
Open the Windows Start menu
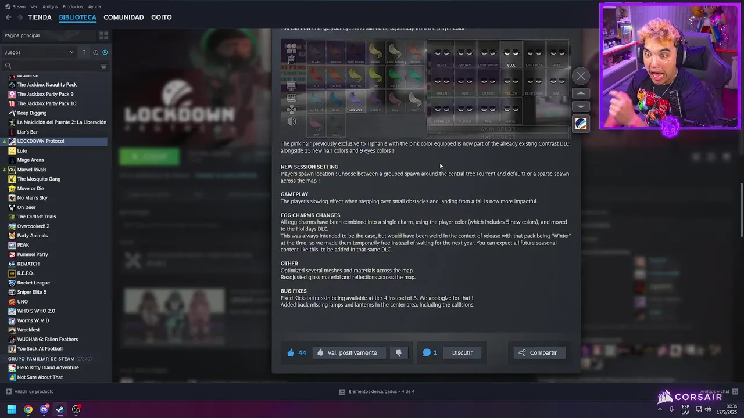click(12, 410)
